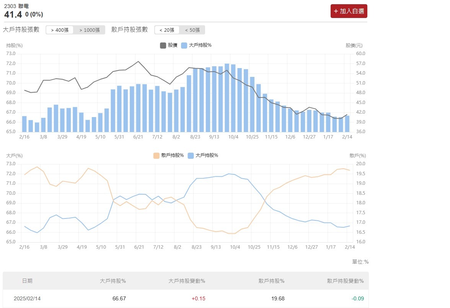Click the 散戶持股% table column header
The image size is (450, 308).
(271, 281)
